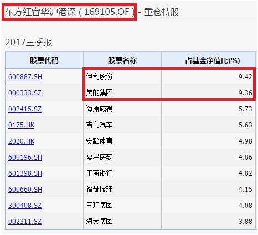Select the 股票代码 column header
This screenshot has height=235, width=258.
click(x=44, y=60)
